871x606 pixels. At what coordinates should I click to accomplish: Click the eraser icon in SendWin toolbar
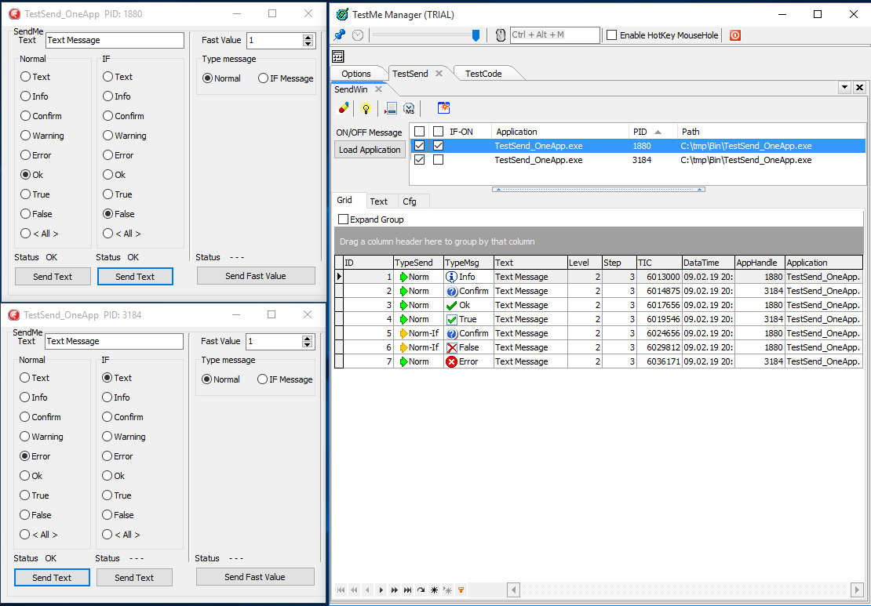click(x=343, y=108)
